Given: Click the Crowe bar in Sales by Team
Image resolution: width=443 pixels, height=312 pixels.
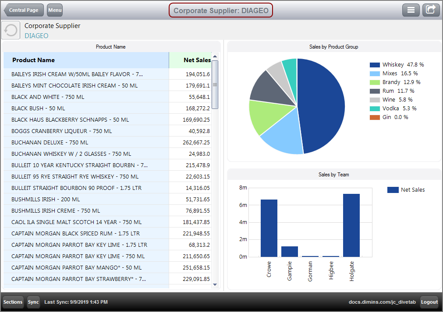Looking at the screenshot, I should [x=269, y=228].
